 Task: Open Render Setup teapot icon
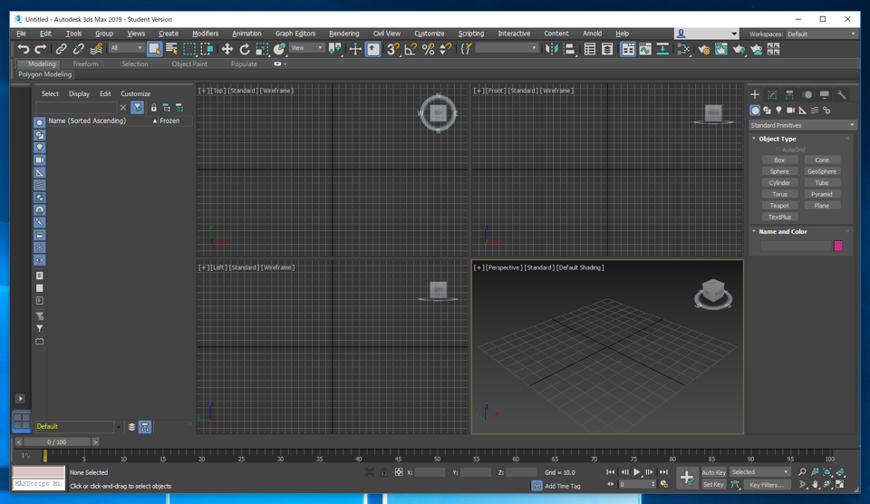703,49
